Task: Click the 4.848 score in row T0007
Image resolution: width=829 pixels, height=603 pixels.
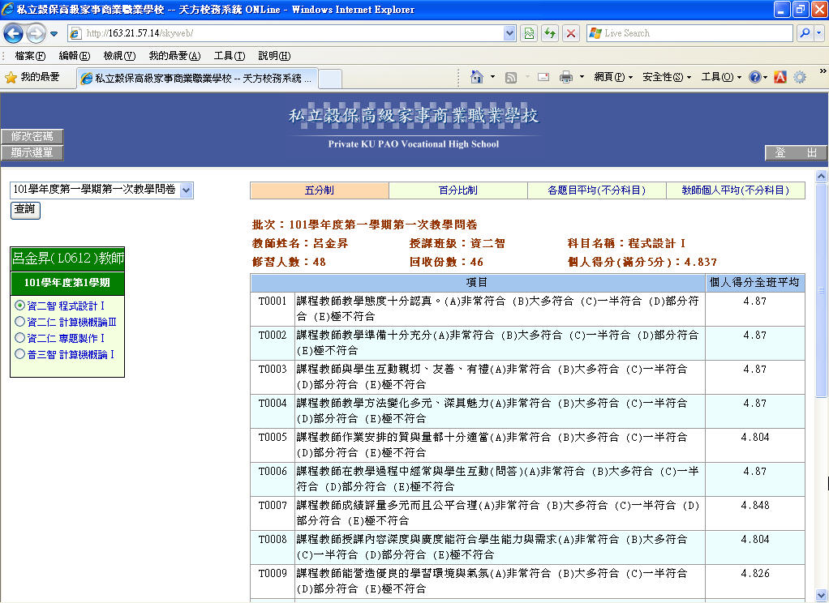Action: coord(755,505)
